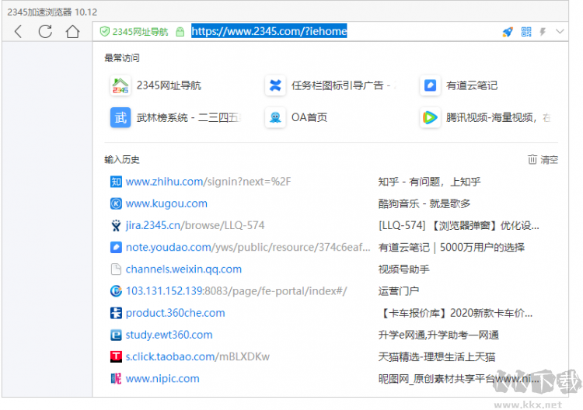Clear input history with 清空 button
The image size is (583, 410).
click(543, 159)
